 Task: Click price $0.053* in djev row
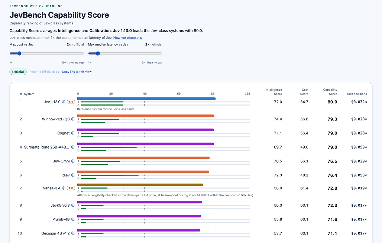359,175
